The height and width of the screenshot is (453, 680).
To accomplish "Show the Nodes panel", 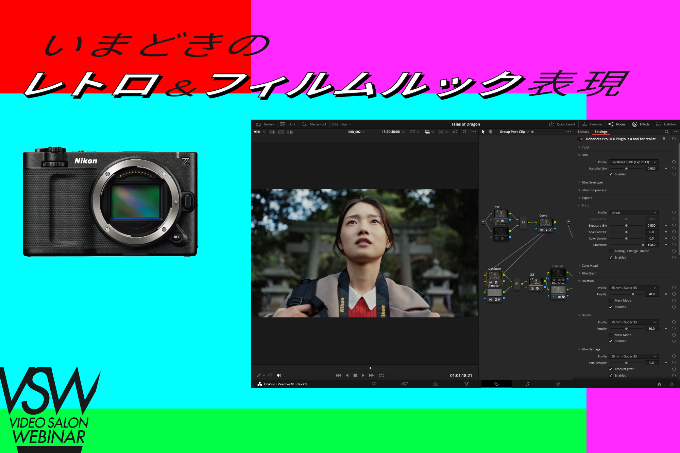I will click(617, 124).
